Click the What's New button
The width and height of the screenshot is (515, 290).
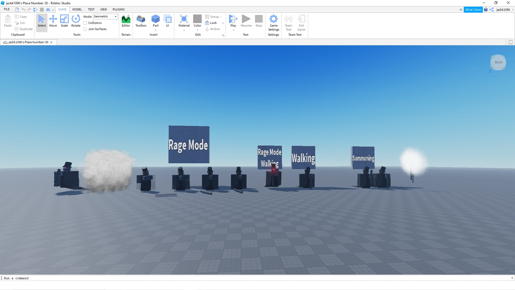[x=473, y=10]
